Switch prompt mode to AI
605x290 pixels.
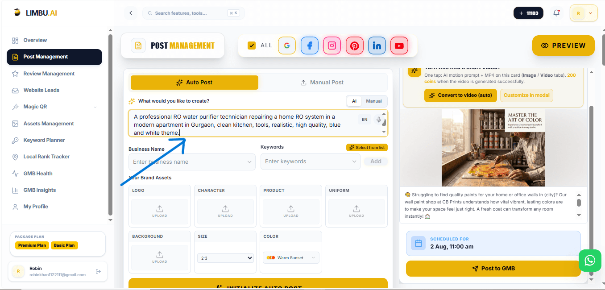(x=354, y=101)
